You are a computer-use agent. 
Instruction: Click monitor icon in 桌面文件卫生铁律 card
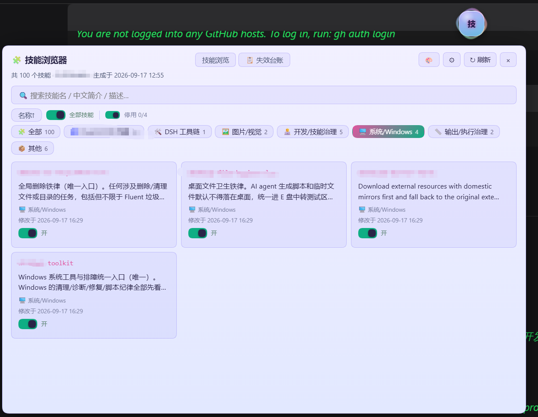(192, 210)
